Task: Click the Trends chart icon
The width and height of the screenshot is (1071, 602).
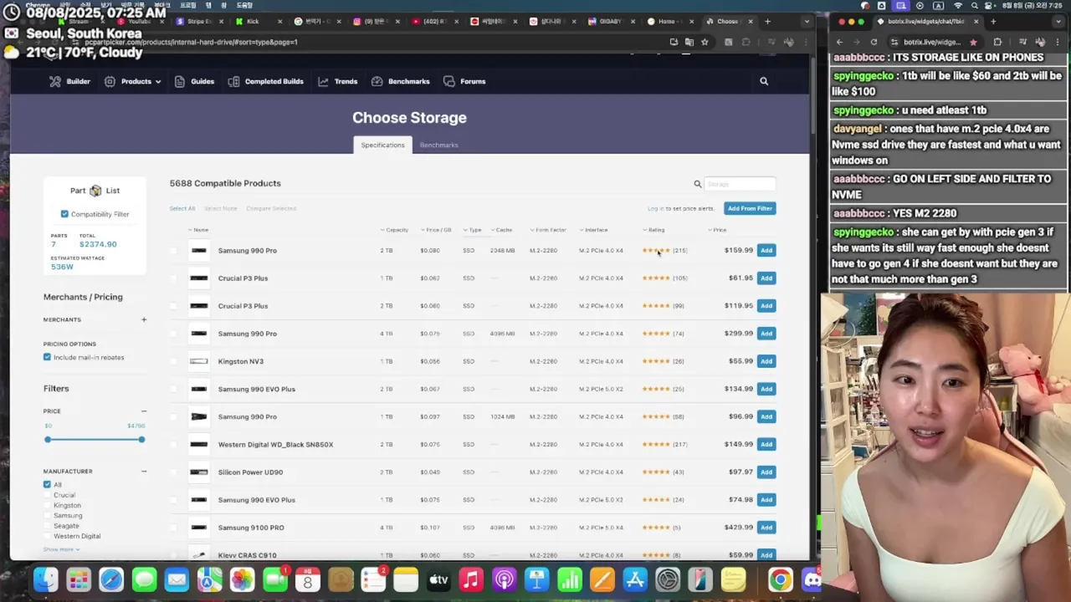Action: pos(323,81)
